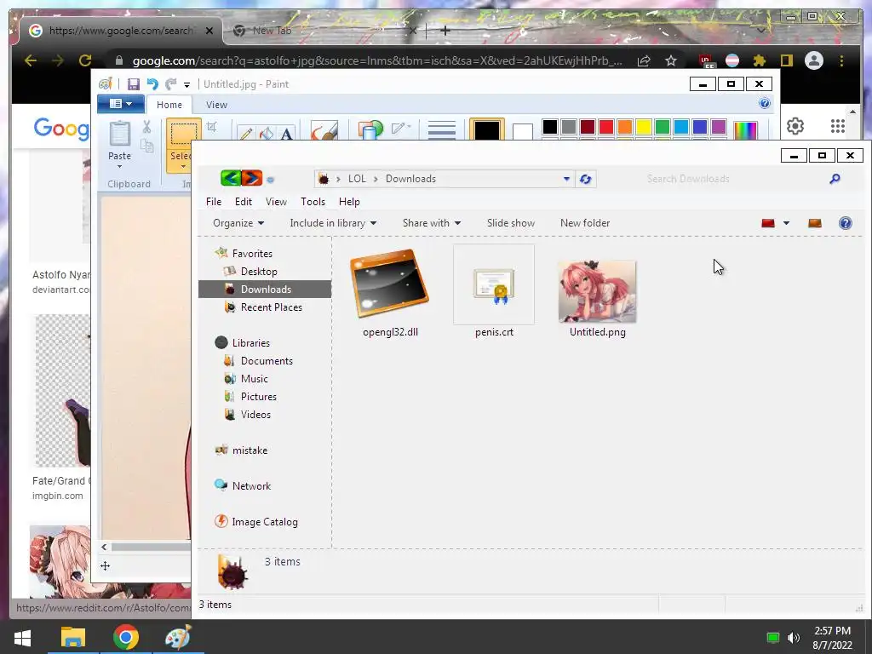Image resolution: width=872 pixels, height=654 pixels.
Task: Click the Crop icon in Paint
Action: 211,128
